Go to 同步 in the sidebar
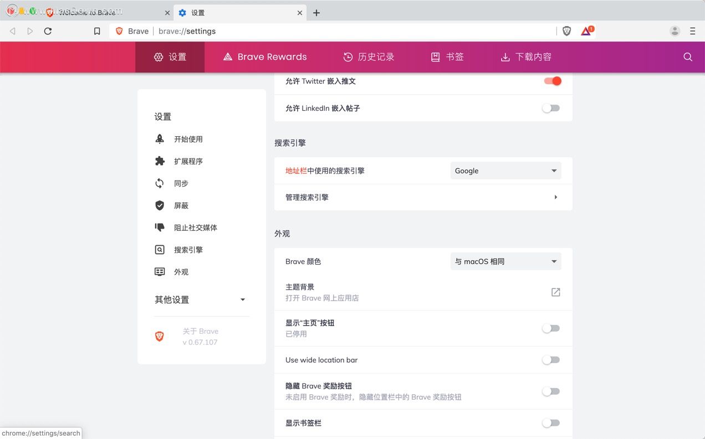The height and width of the screenshot is (439, 705). 181,183
